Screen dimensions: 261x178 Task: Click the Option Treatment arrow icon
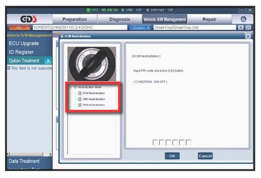48,61
